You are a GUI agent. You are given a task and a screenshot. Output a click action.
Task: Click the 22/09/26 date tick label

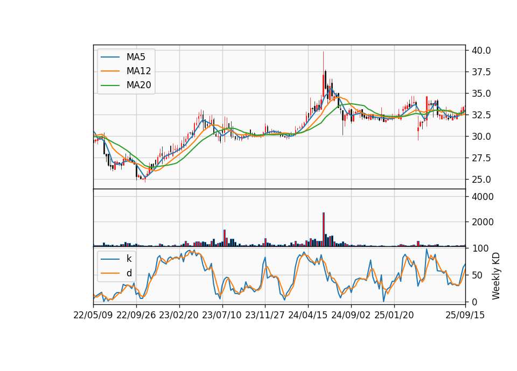pos(136,315)
